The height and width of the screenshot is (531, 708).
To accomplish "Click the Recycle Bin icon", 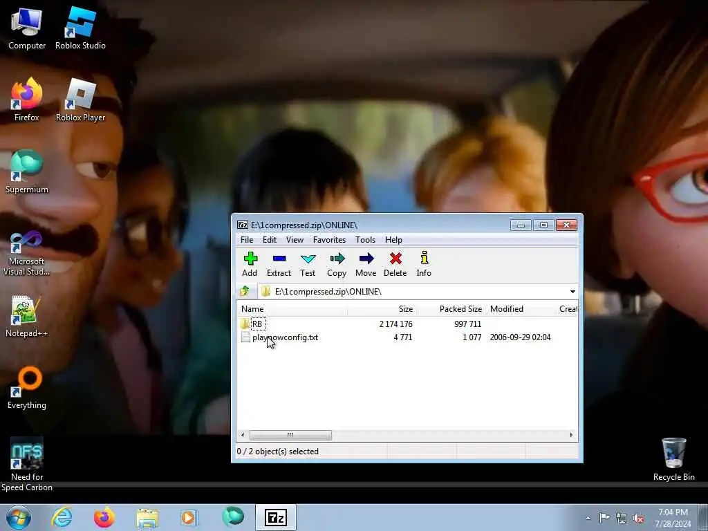I will pos(673,459).
